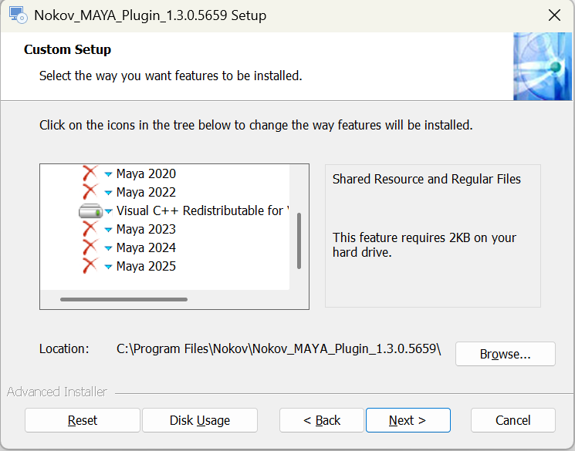Click the Reset button
This screenshot has width=575, height=451.
click(83, 420)
